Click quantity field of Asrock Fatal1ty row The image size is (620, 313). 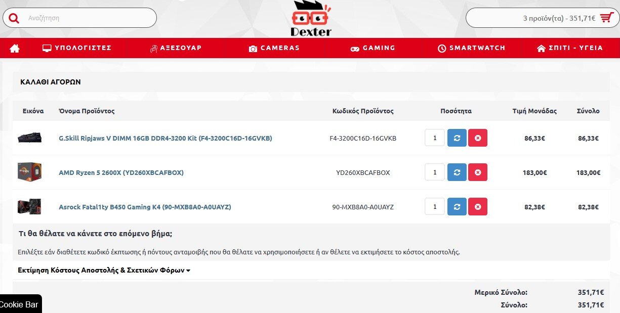[435, 207]
